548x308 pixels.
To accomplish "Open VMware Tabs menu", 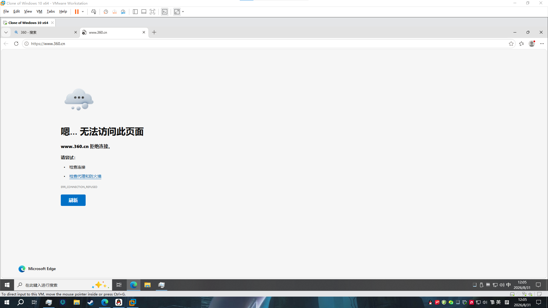I will 51,11.
